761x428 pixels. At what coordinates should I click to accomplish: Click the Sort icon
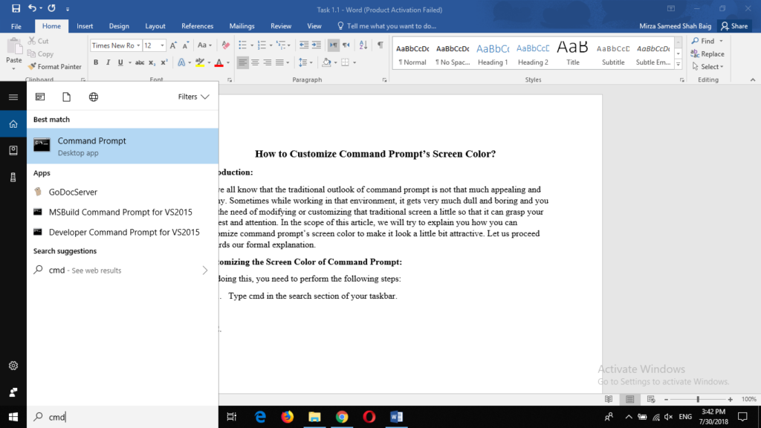pos(363,45)
